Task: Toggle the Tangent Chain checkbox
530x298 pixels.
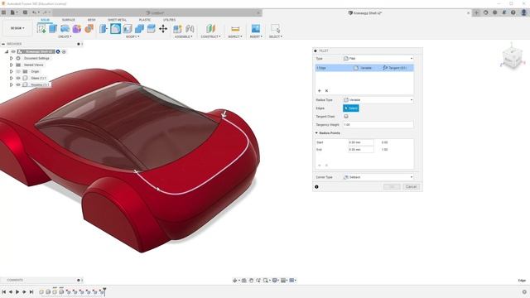Action: tap(346, 116)
